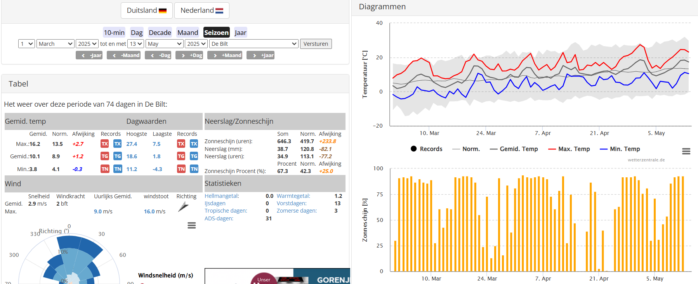This screenshot has height=284, width=698.
Task: Open the start day dropdown showing 1
Action: 27,44
